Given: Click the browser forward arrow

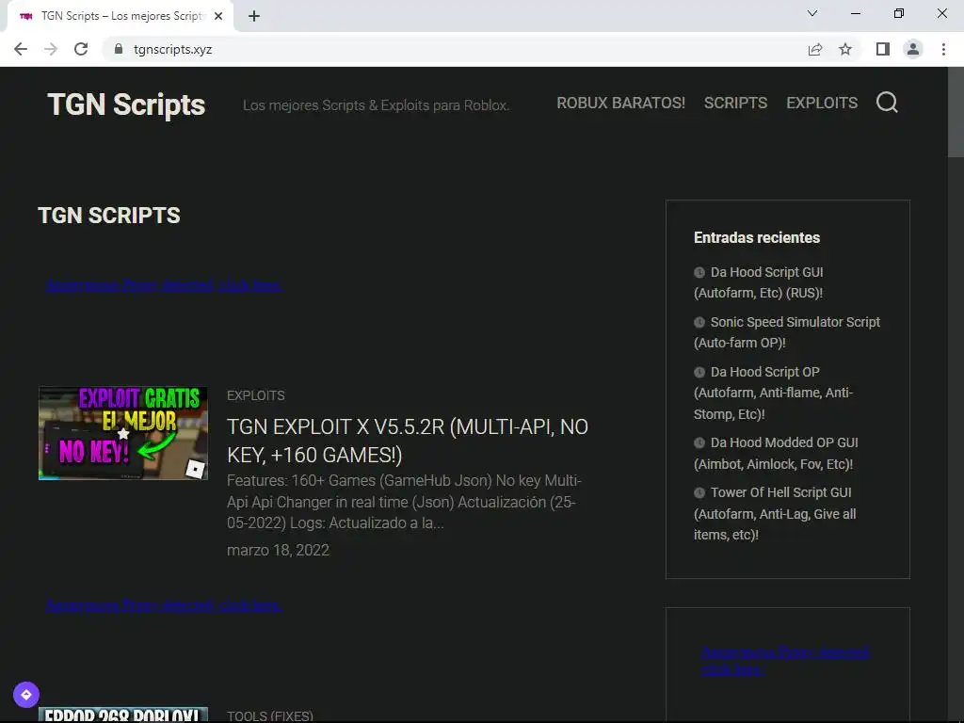Looking at the screenshot, I should [51, 49].
